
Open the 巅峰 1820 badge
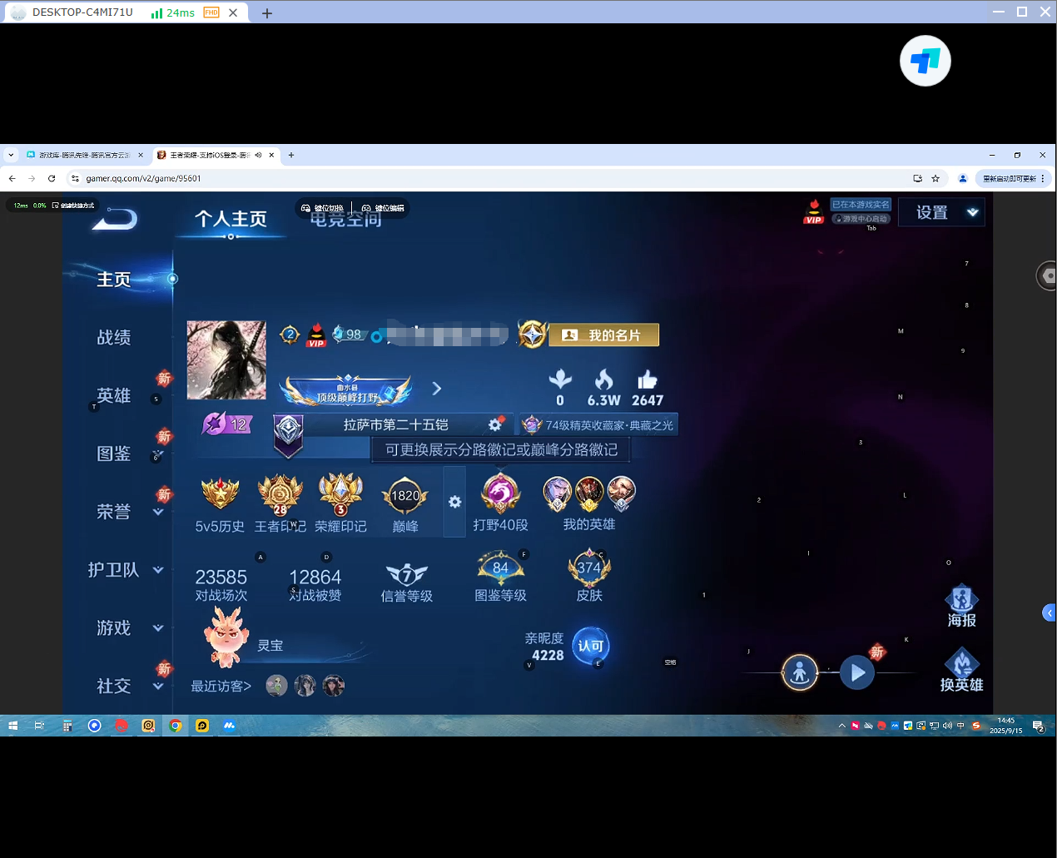405,504
